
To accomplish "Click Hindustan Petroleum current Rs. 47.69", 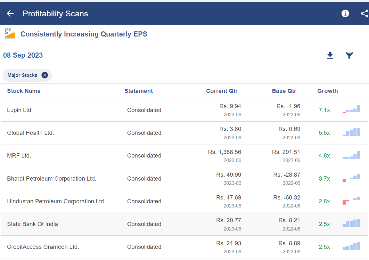I will [228, 198].
